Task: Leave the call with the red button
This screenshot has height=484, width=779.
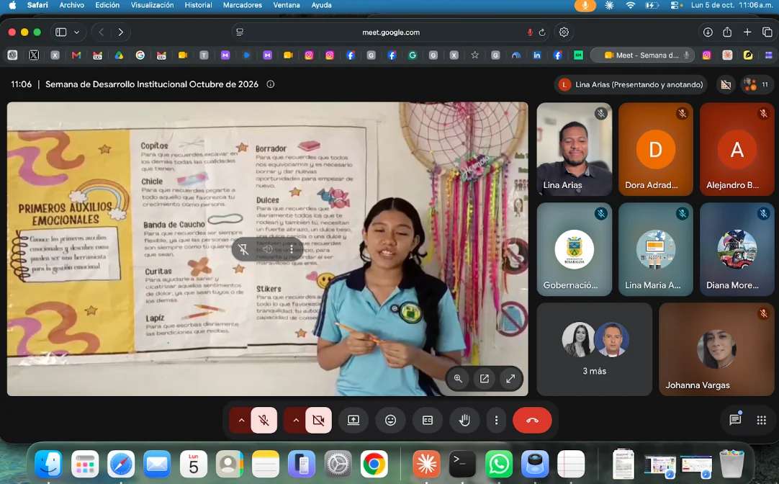Action: pyautogui.click(x=532, y=421)
